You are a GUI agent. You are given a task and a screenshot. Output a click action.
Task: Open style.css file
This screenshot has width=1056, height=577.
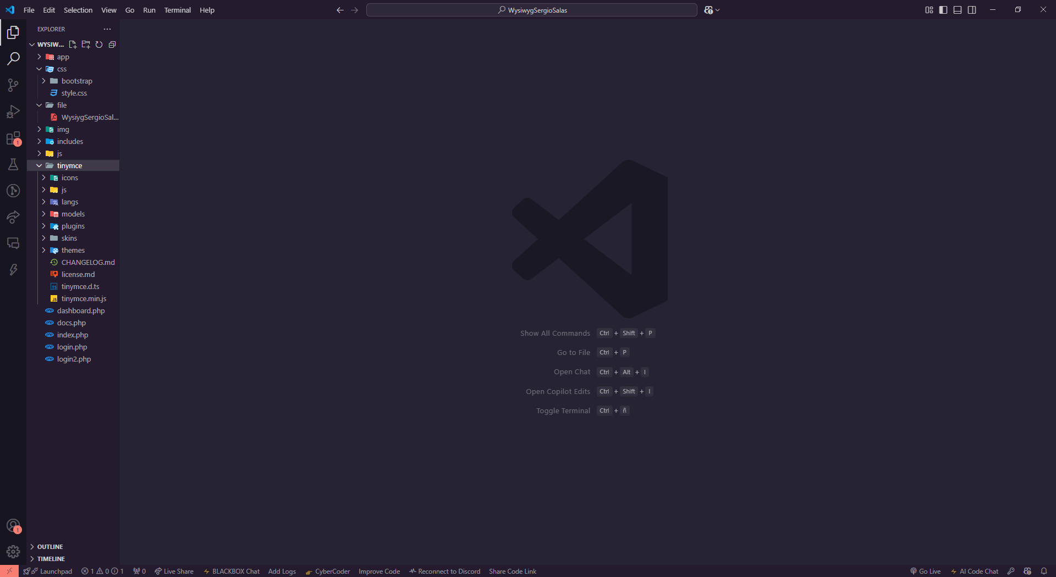pos(74,93)
